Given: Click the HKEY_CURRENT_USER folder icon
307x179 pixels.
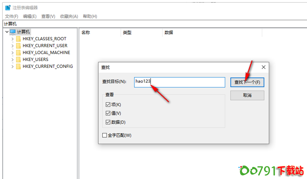Looking at the screenshot, I should coord(18,46).
